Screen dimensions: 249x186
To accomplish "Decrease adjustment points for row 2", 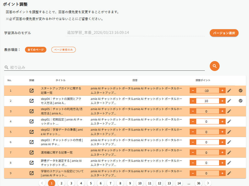I will coord(193,101).
